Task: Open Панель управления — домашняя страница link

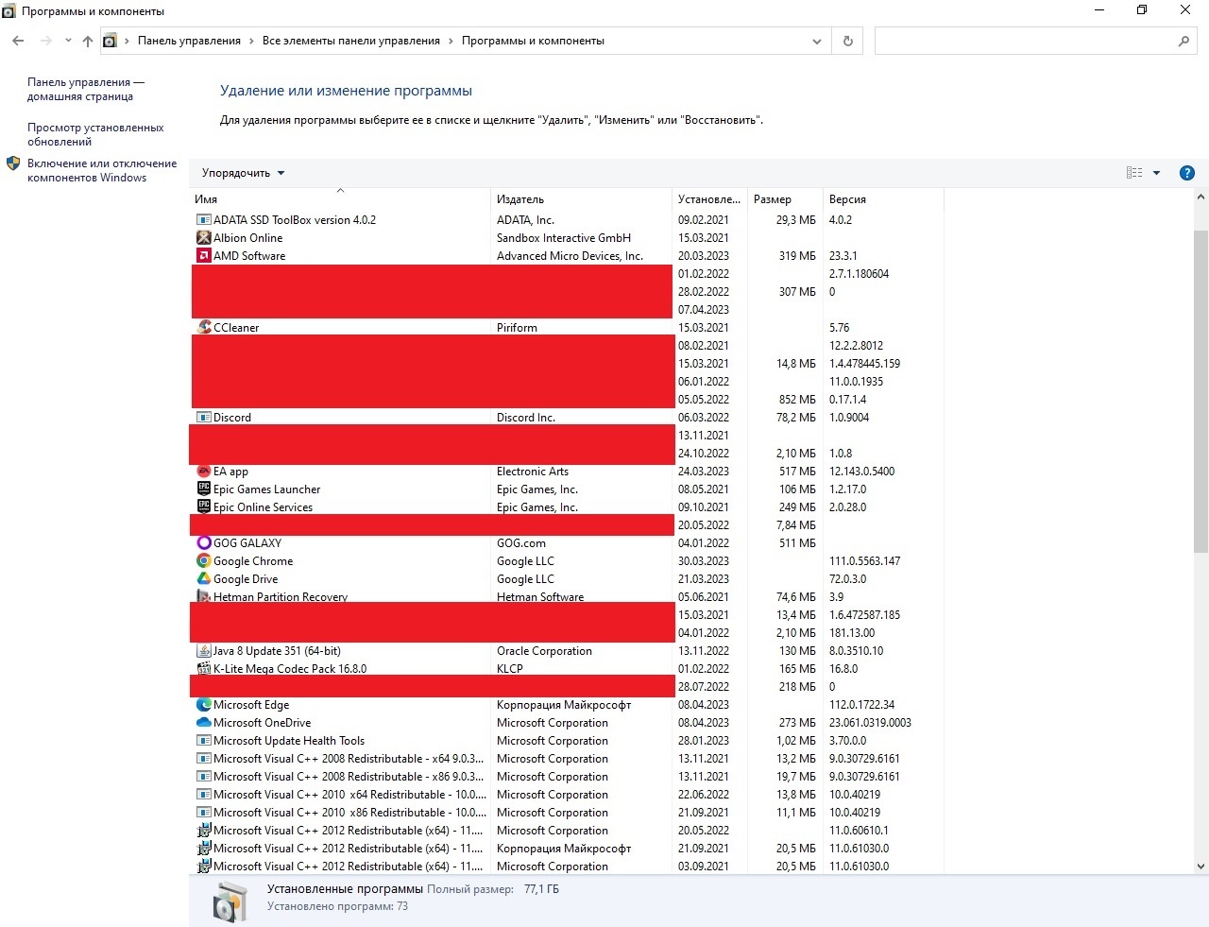Action: click(x=86, y=89)
